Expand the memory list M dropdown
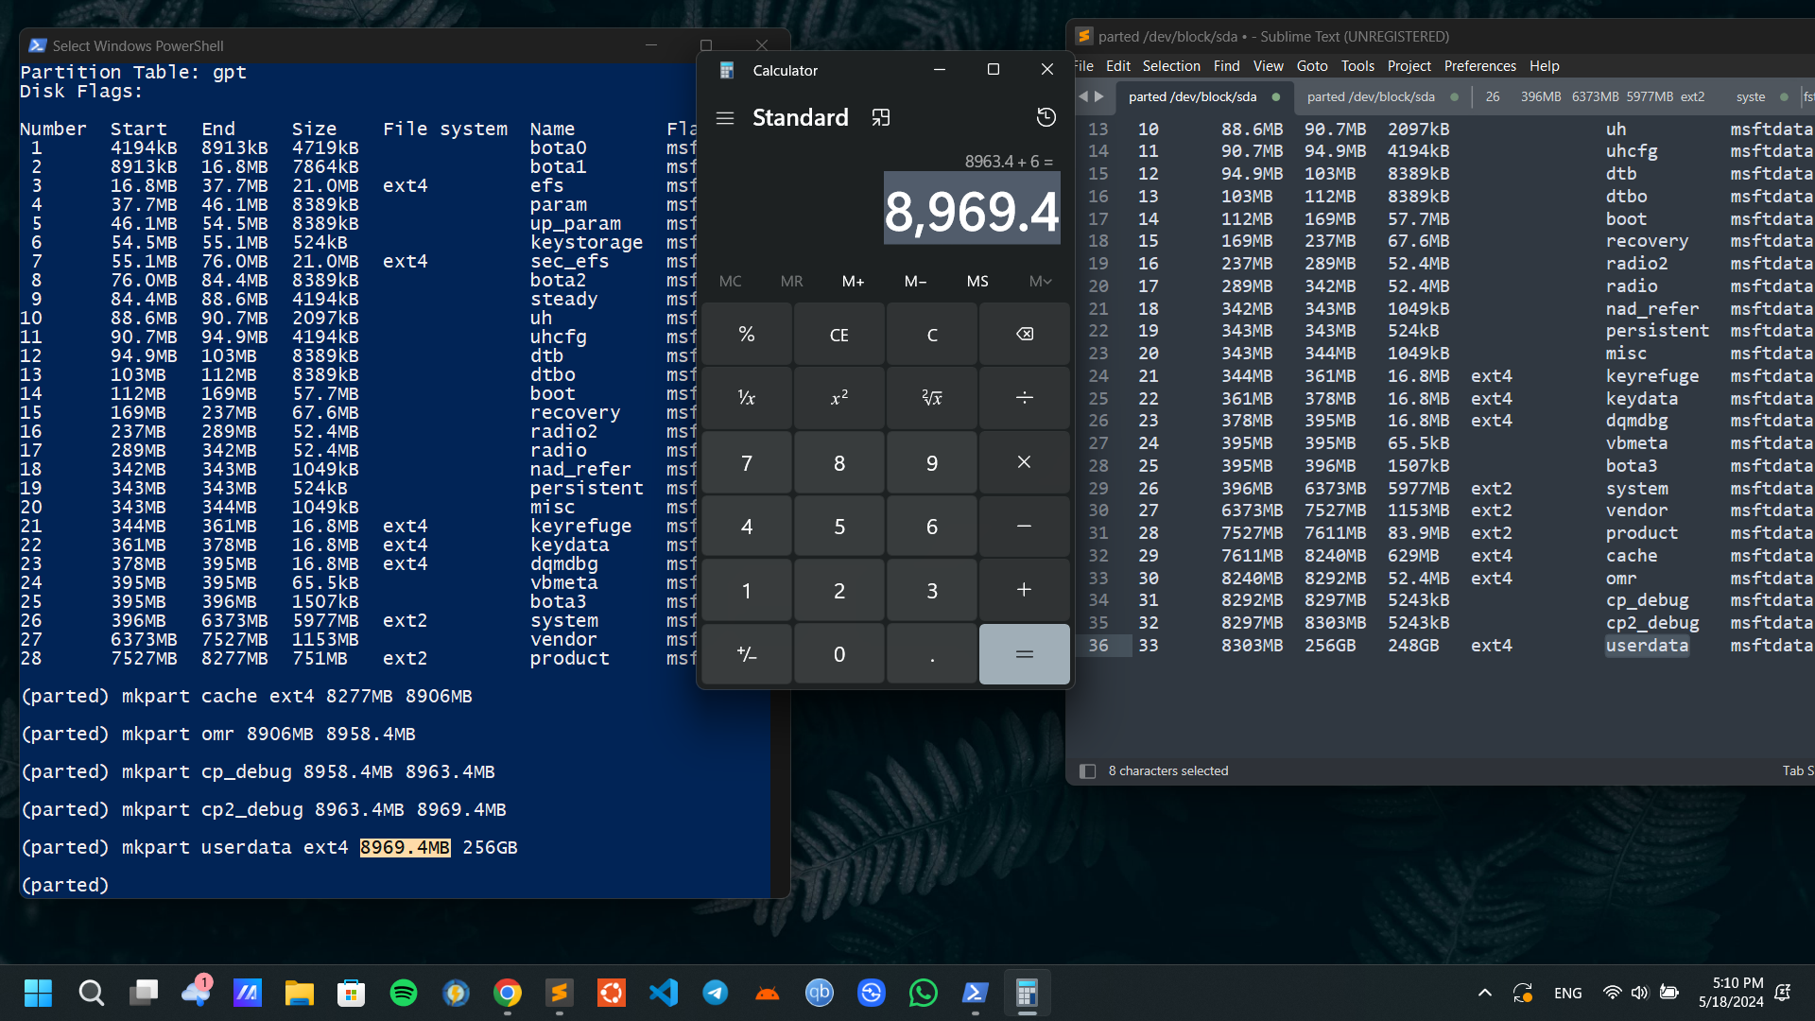The height and width of the screenshot is (1021, 1815). [1040, 282]
